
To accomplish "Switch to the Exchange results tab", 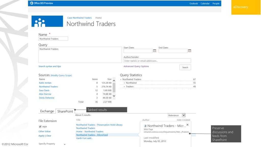I will point(47,111).
